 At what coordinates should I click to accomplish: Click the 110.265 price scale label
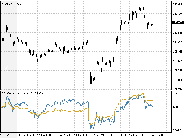coord(177,42)
